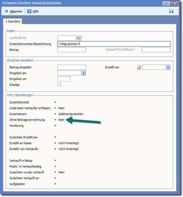Click the Nein value for Ohne Betragsverrechnung
This screenshot has height=197, width=183.
click(61, 120)
